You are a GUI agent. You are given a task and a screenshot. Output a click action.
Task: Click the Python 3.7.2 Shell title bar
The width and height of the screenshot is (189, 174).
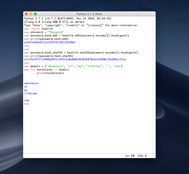[x=89, y=14]
